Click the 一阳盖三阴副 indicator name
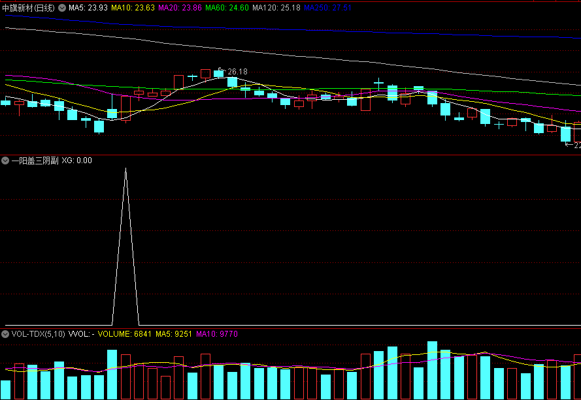 [x=35, y=161]
